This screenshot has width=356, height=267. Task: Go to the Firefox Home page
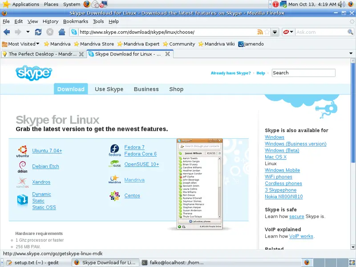(x=62, y=32)
